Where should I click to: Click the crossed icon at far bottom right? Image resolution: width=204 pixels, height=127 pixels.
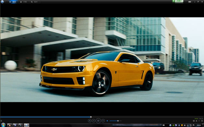tap(202, 121)
